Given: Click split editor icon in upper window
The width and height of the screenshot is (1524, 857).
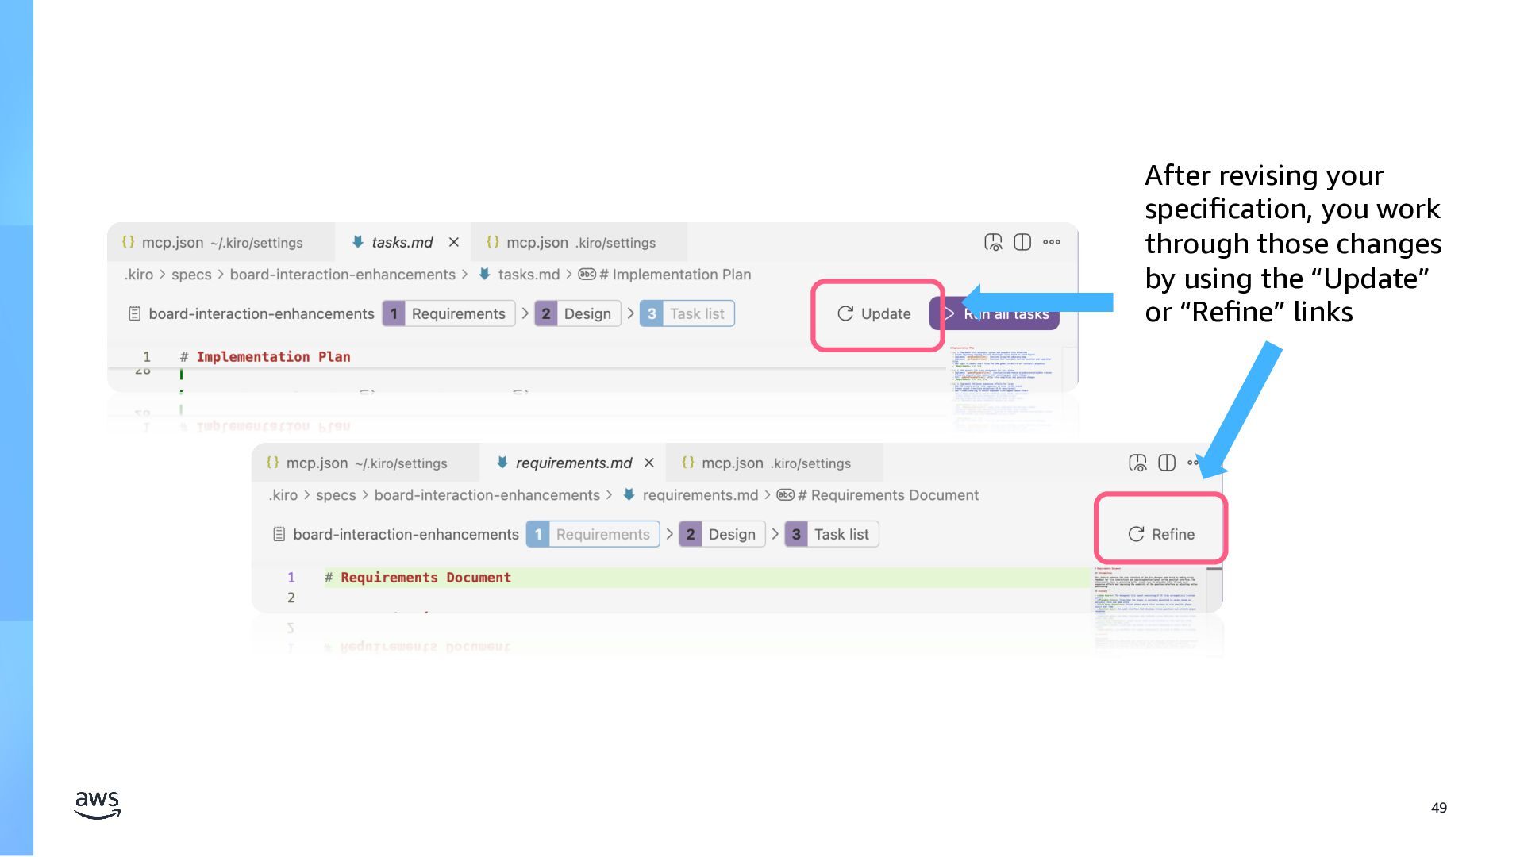Looking at the screenshot, I should pyautogui.click(x=1022, y=242).
